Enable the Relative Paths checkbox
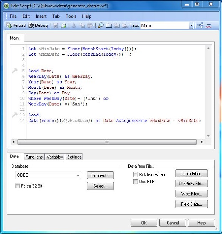The width and height of the screenshot is (222, 234). (135, 174)
